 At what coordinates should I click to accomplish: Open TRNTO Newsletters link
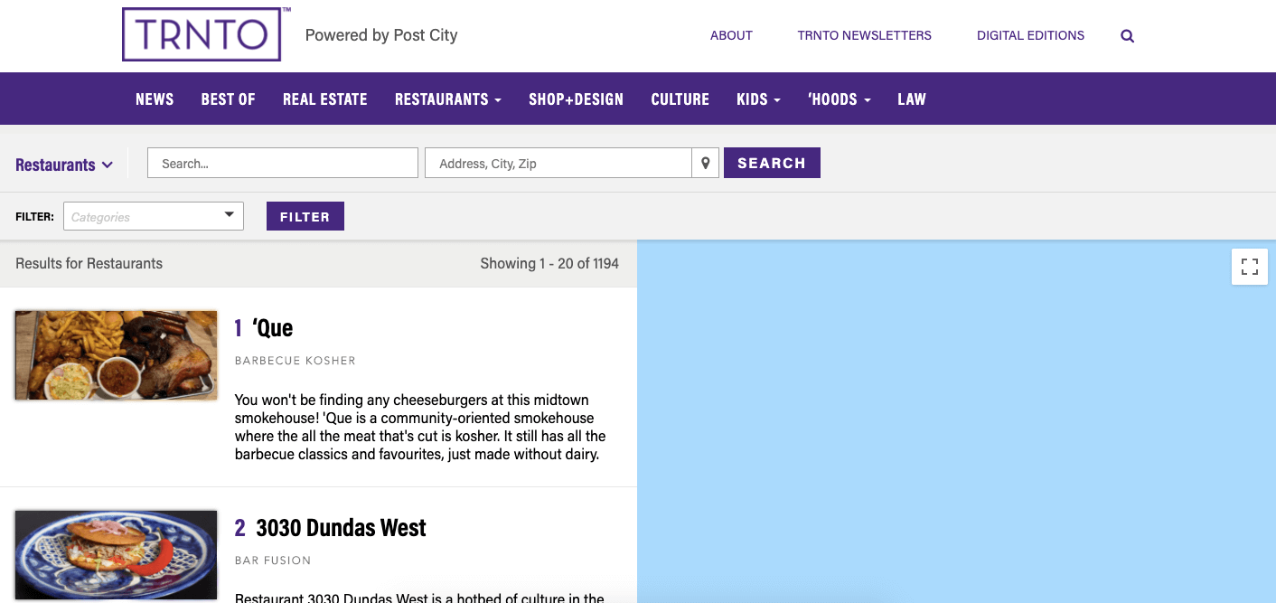pyautogui.click(x=864, y=35)
